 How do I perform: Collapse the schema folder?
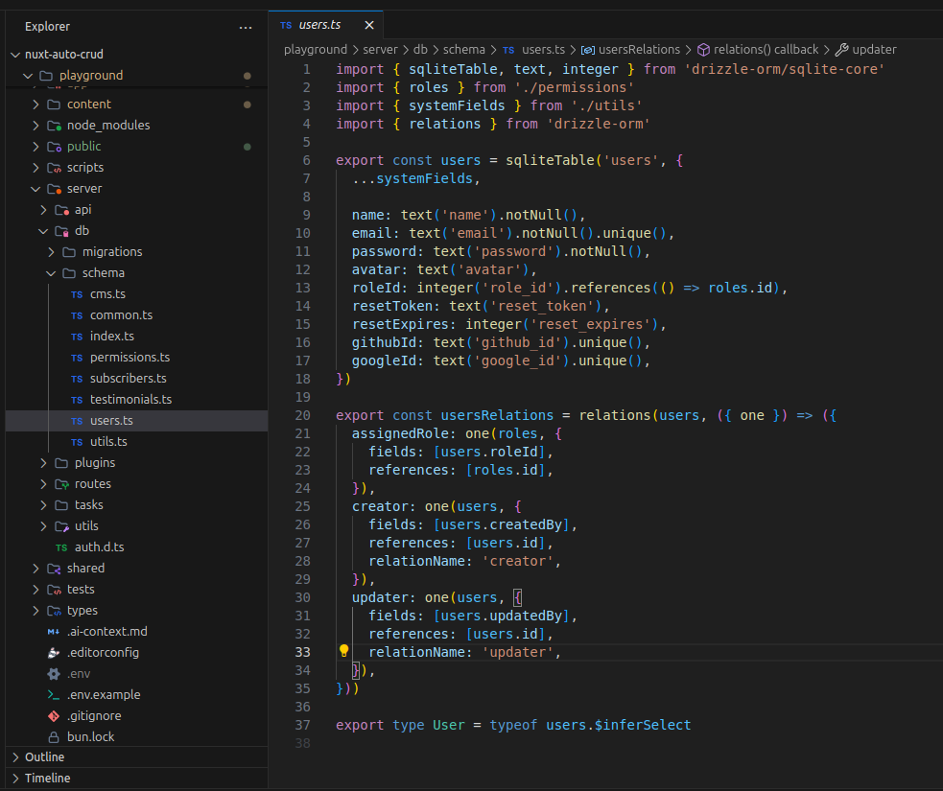coord(51,273)
